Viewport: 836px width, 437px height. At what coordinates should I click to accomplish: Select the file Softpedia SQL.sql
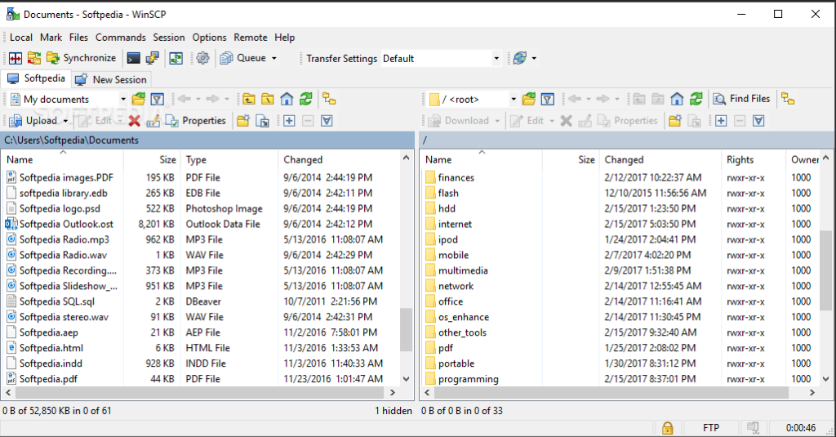click(x=57, y=301)
